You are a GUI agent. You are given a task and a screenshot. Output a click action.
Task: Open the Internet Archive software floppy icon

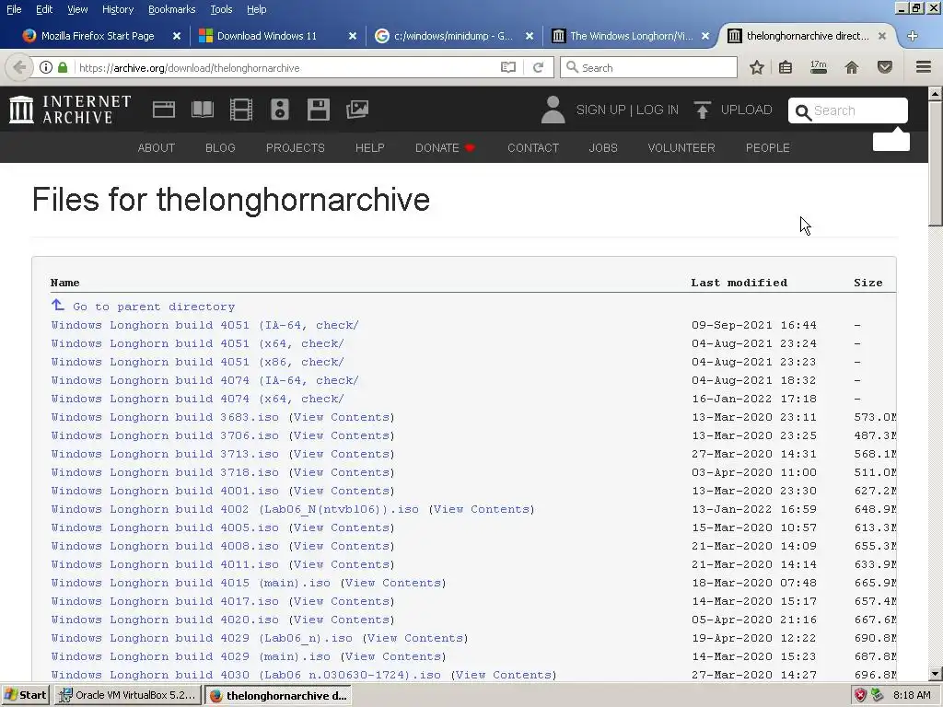[x=318, y=110]
